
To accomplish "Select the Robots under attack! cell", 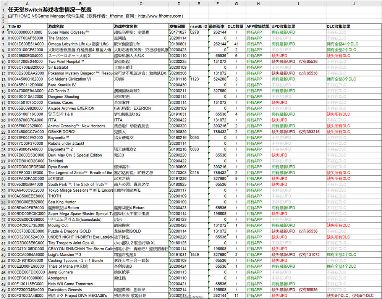I will pyautogui.click(x=80, y=144).
